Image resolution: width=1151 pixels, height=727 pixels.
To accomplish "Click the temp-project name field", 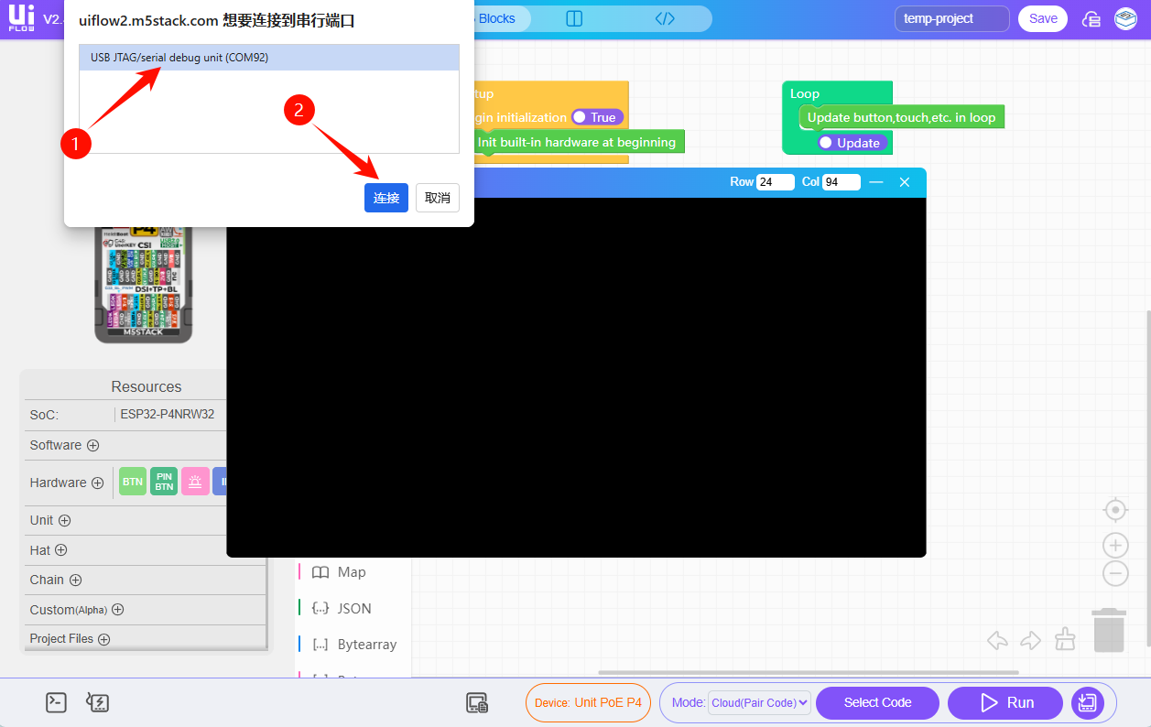I will click(x=950, y=18).
